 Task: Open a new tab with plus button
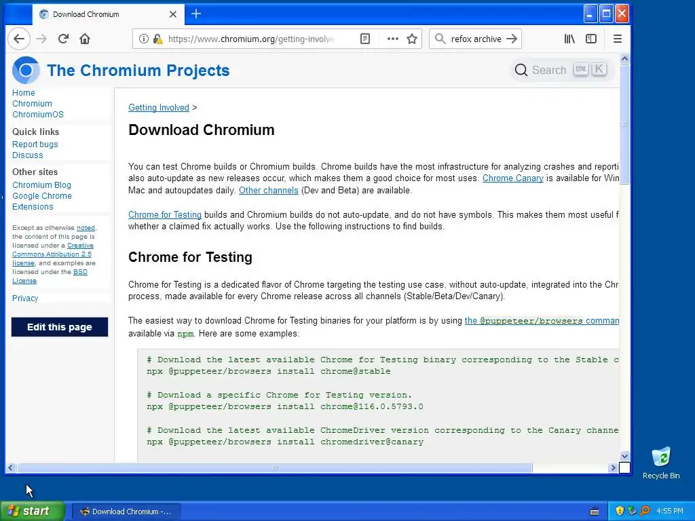point(196,14)
